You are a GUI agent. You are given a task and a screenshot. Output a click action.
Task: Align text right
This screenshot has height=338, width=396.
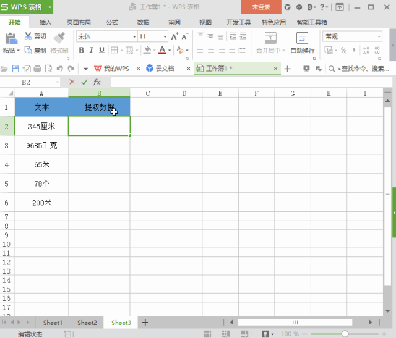[x=222, y=50]
